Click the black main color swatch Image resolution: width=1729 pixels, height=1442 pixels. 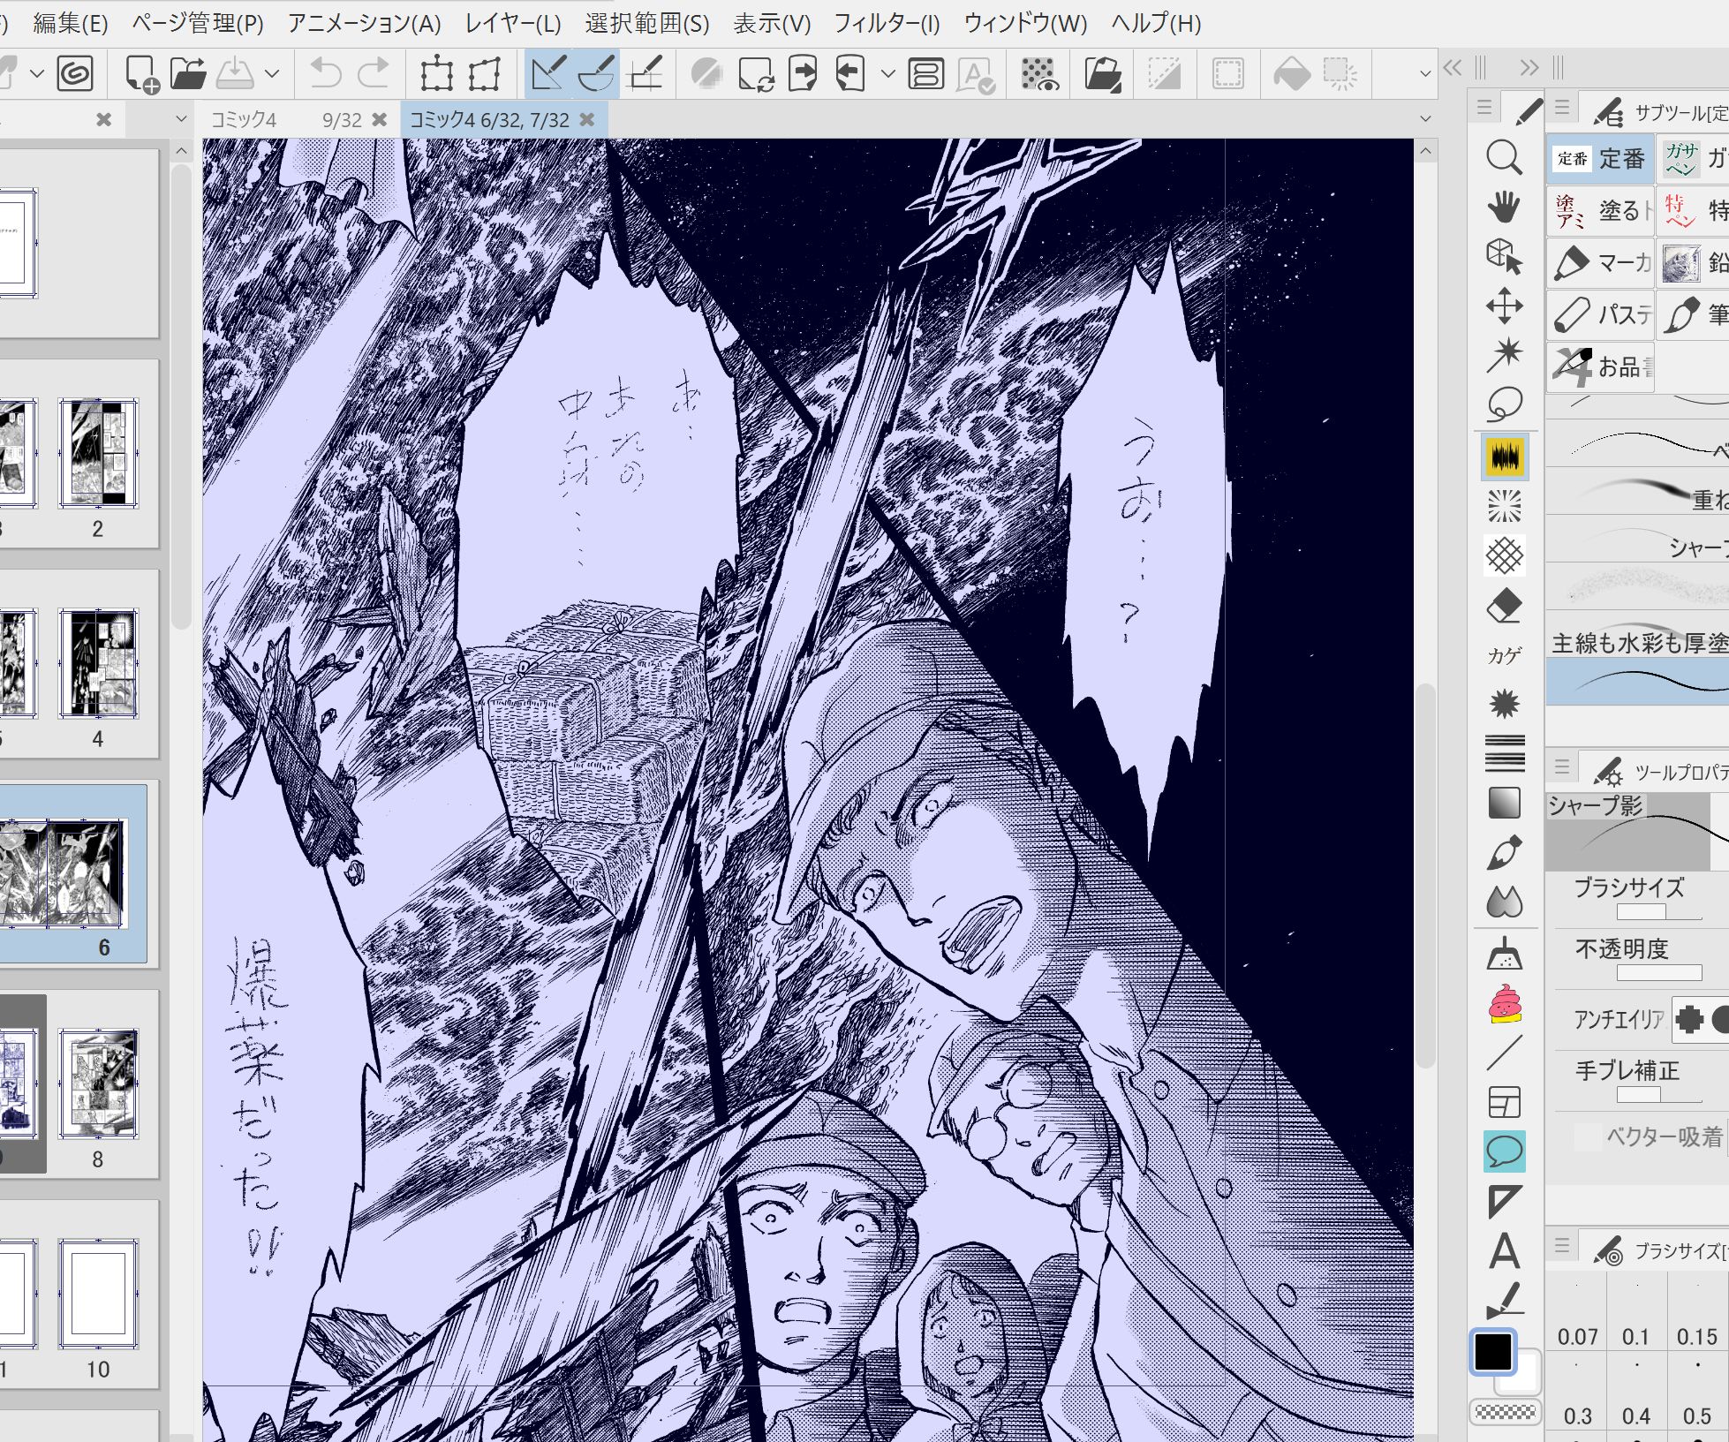tap(1492, 1352)
